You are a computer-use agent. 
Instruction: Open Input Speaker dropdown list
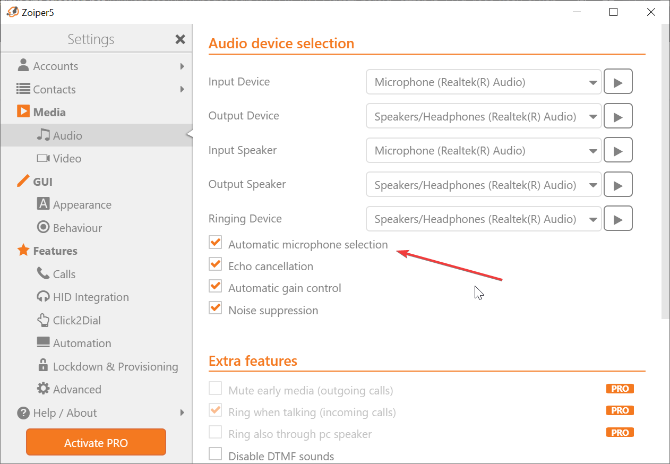point(484,151)
